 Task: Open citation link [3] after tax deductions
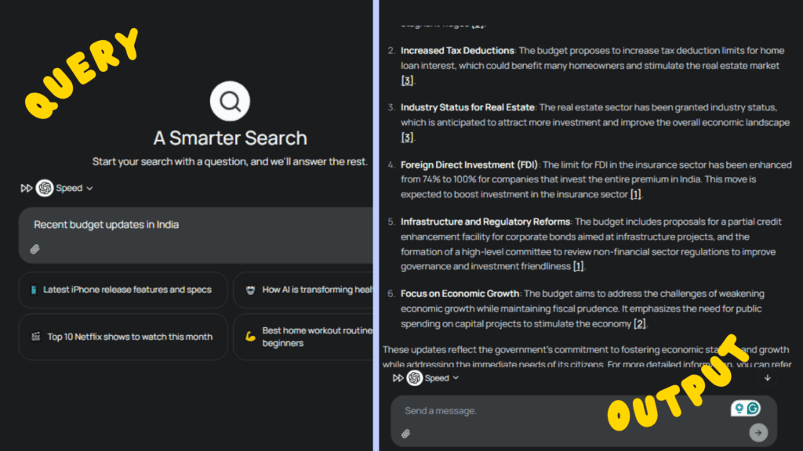(405, 81)
